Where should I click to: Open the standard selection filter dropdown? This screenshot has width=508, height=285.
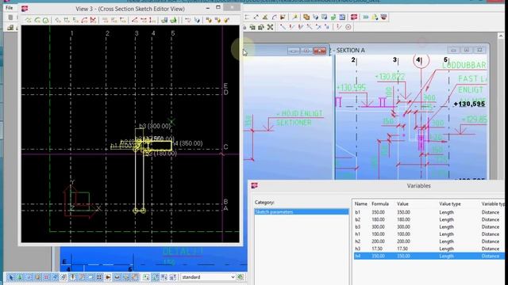click(208, 277)
